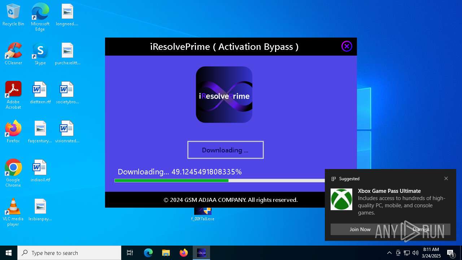The width and height of the screenshot is (462, 260).
Task: Open the CCleaner desktop shortcut
Action: [13, 54]
